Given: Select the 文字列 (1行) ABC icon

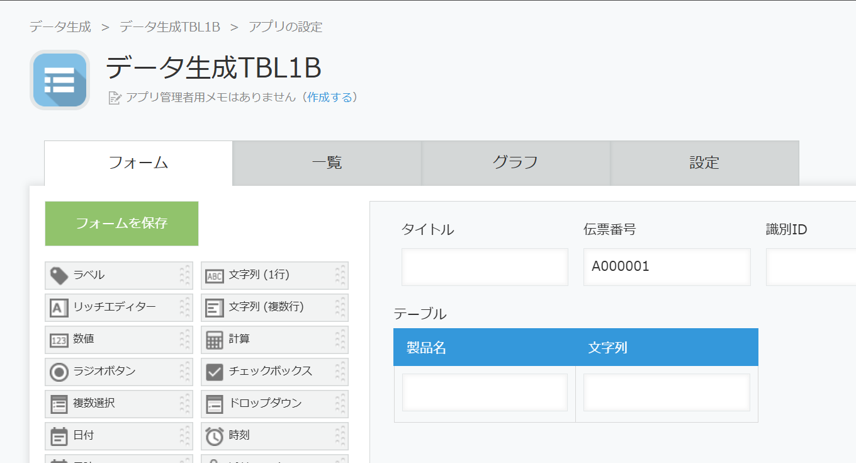Looking at the screenshot, I should tap(215, 276).
